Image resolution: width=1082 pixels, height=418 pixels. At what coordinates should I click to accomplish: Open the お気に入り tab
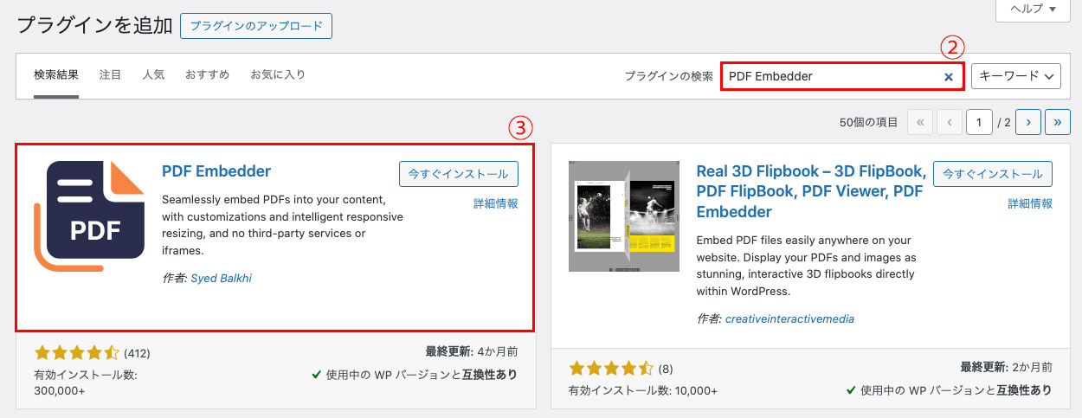point(278,75)
